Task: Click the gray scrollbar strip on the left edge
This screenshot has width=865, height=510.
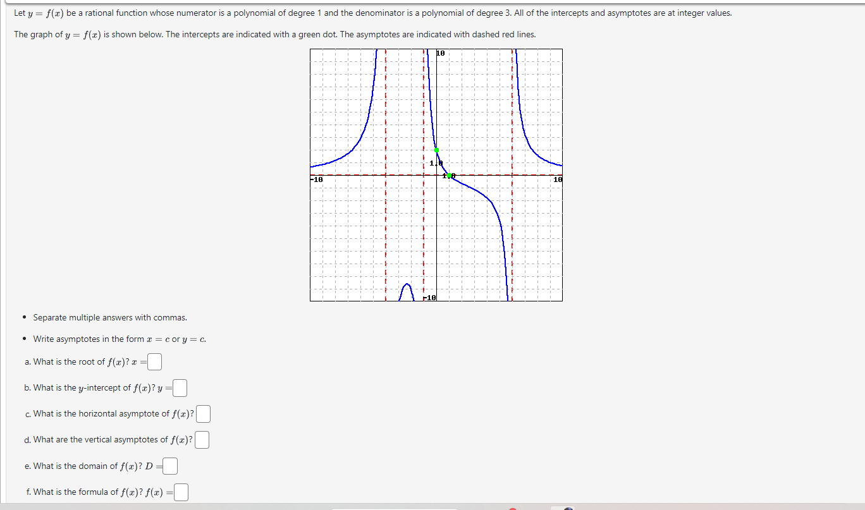Action: (x=4, y=253)
